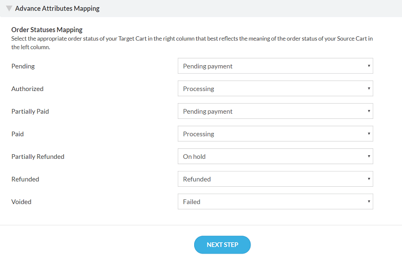
Task: Click the Order Statuses Mapping heading
Action: click(47, 30)
